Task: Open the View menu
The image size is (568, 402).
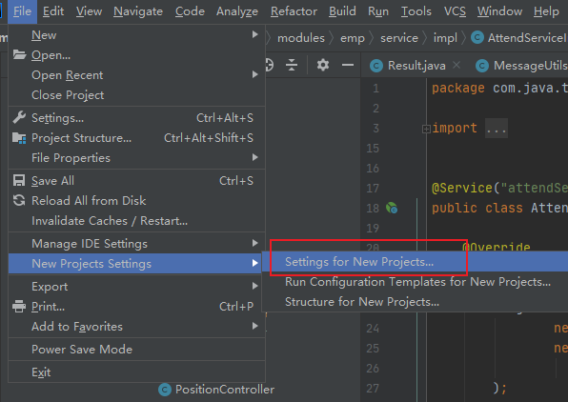Action: click(x=89, y=11)
